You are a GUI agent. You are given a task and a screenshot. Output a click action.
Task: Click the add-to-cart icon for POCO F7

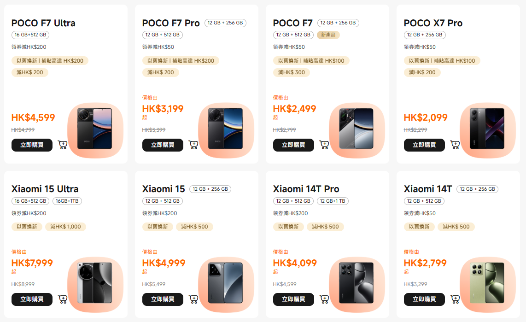(x=324, y=145)
